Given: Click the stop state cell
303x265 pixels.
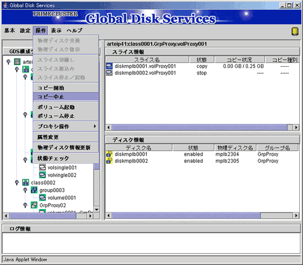Looking at the screenshot, I should [x=201, y=73].
